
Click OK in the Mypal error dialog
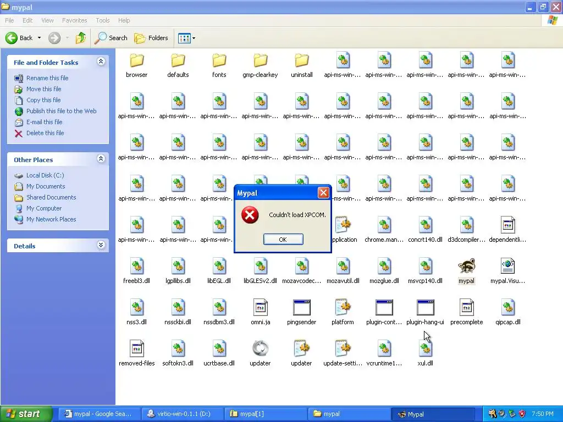pyautogui.click(x=283, y=240)
